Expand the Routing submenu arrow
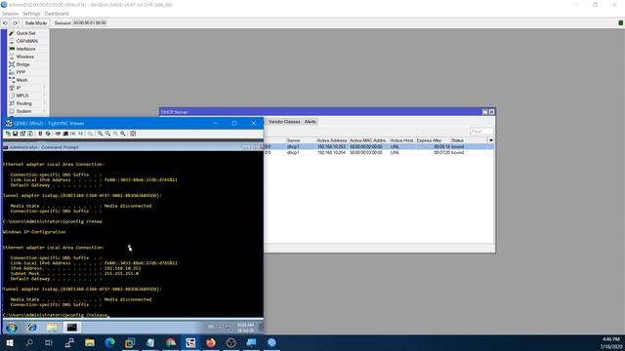 pyautogui.click(x=44, y=103)
